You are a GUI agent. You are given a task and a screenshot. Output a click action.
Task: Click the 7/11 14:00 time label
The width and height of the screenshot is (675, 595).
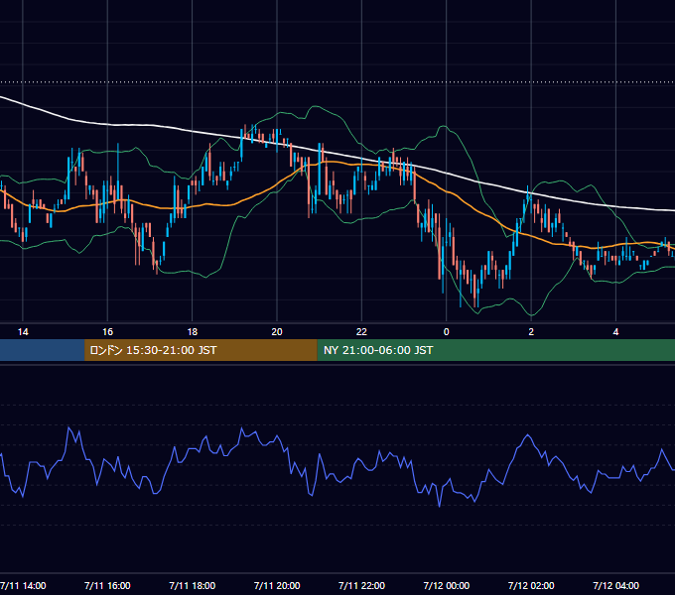pos(23,585)
